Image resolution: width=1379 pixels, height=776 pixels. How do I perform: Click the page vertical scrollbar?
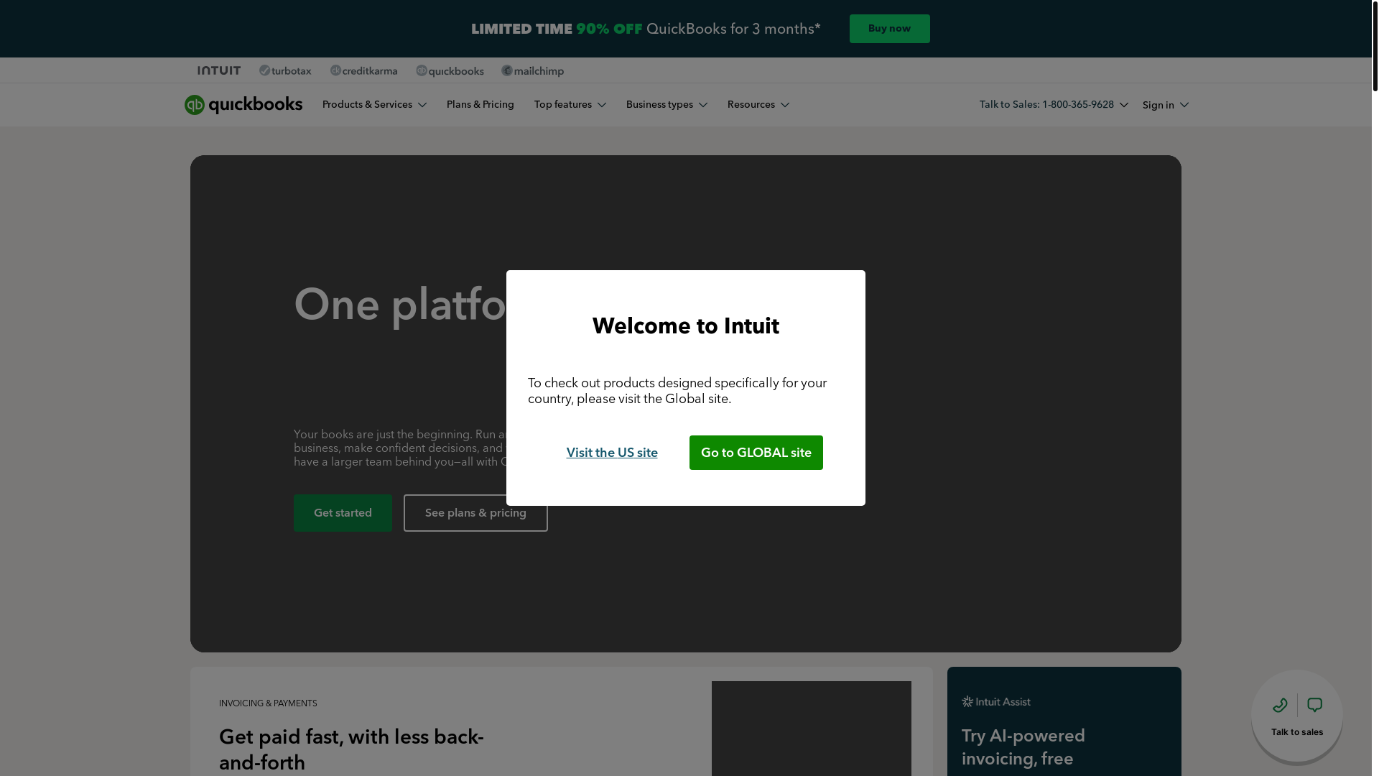pos(1375,45)
